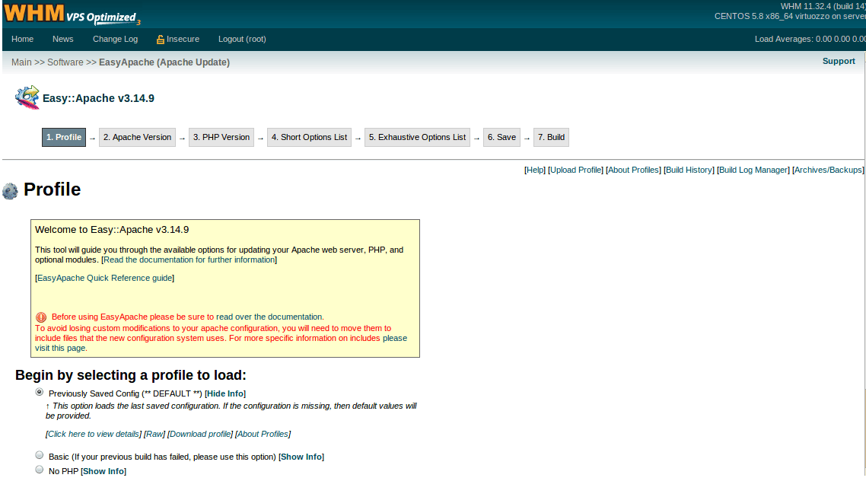Open the Raw profile link
Image resolution: width=866 pixels, height=481 pixels.
point(154,434)
